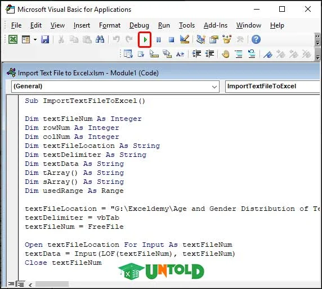
Task: Click the Uncomment Block icon
Action: 252,54
